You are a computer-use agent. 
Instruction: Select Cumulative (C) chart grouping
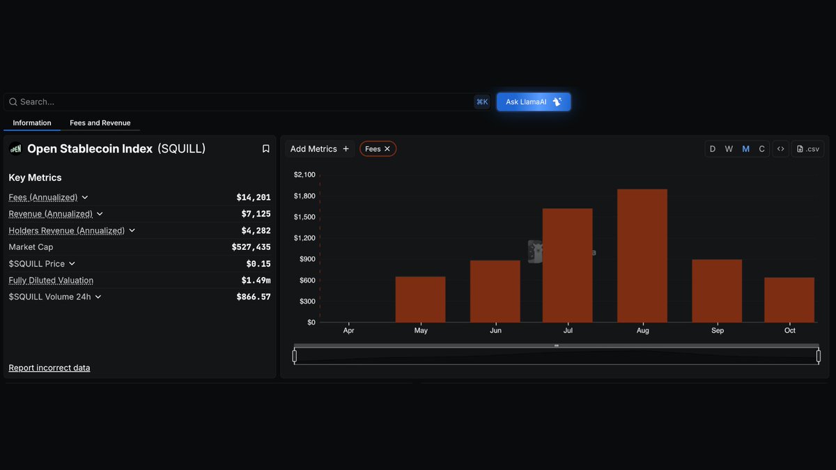click(762, 149)
